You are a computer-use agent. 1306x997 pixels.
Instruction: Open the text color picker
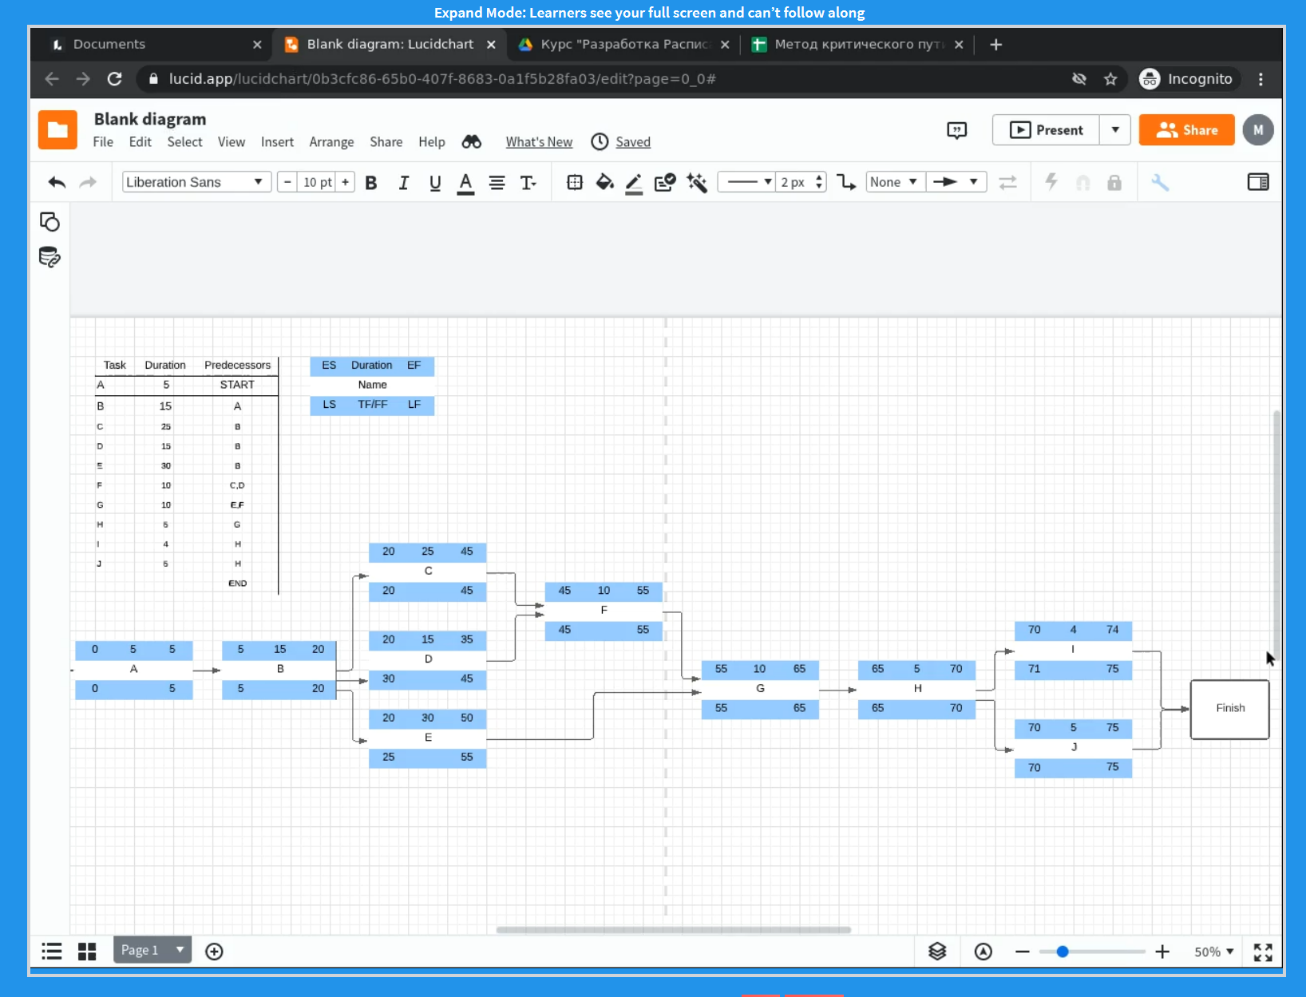[x=466, y=183]
